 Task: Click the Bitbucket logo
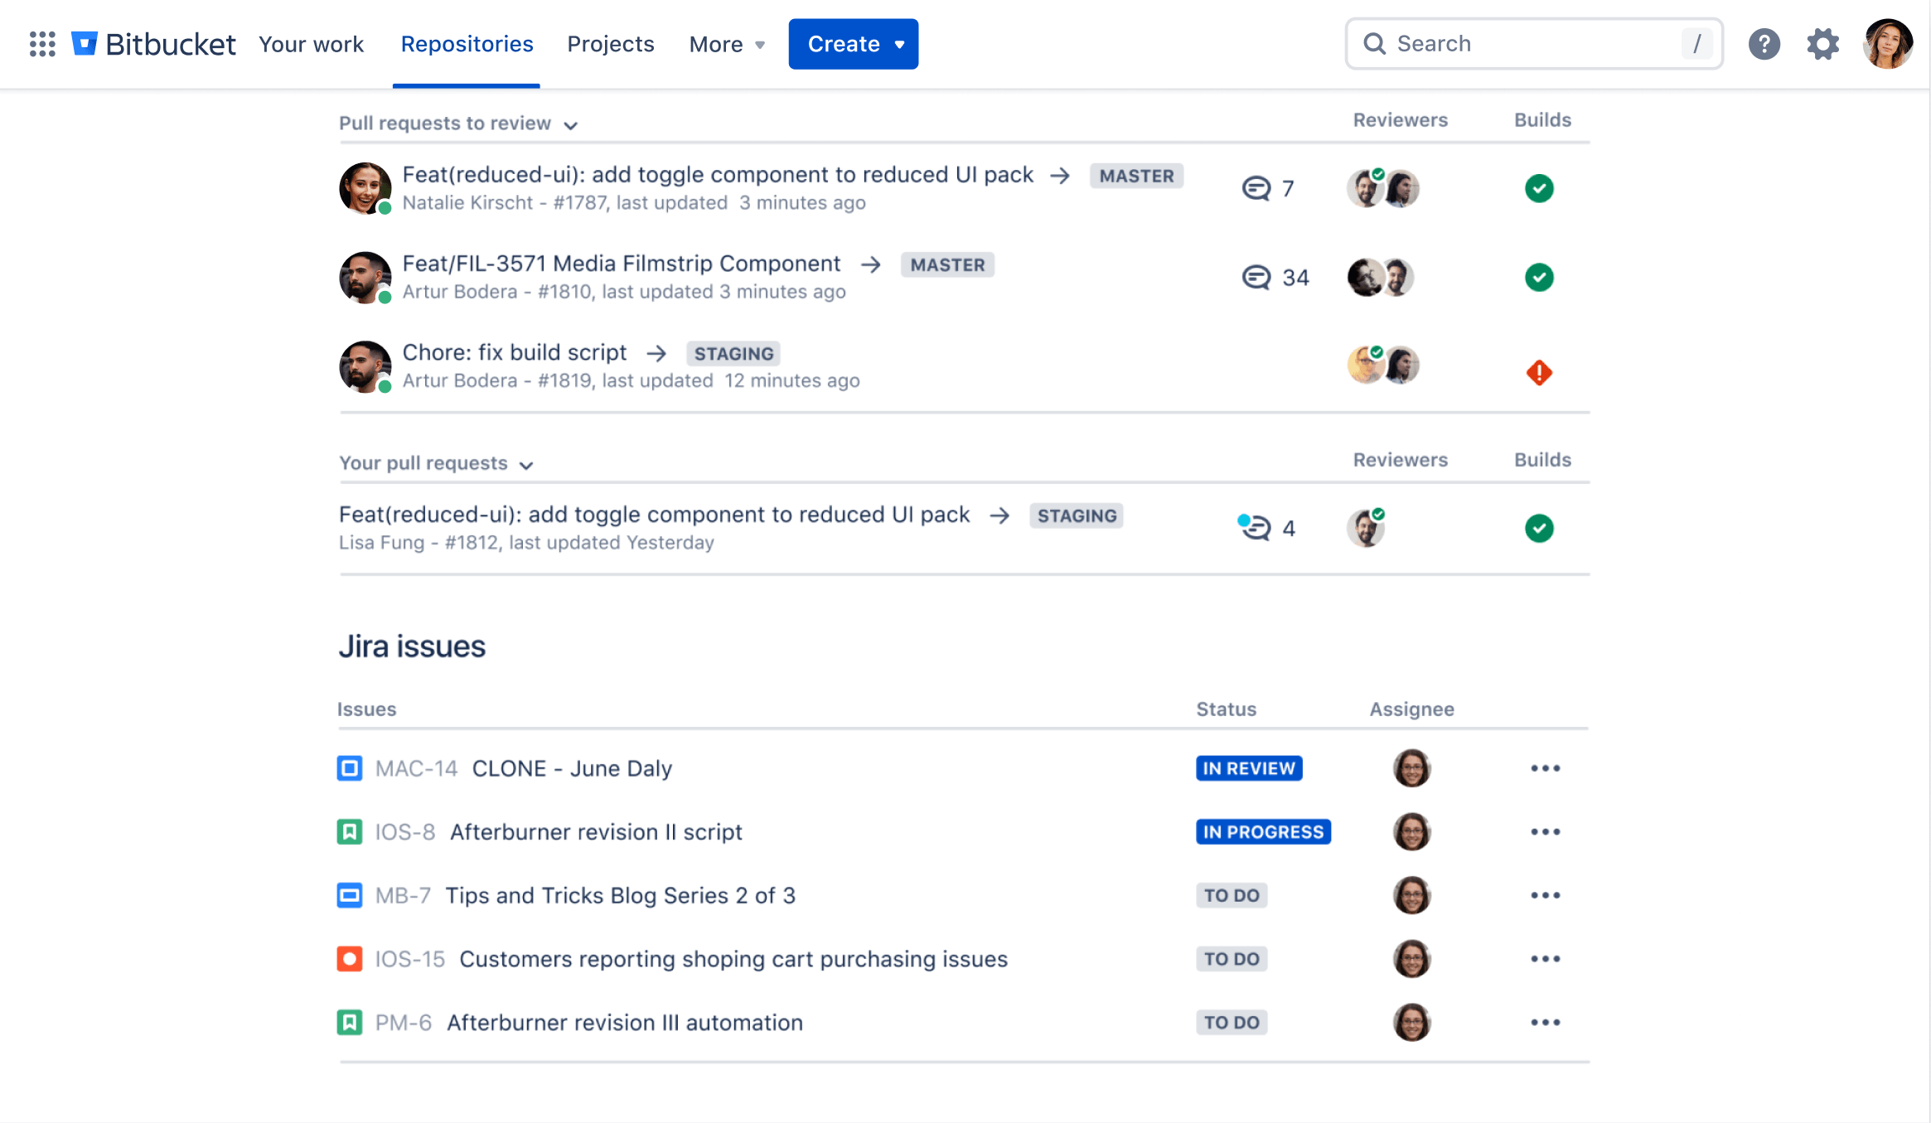pos(153,44)
